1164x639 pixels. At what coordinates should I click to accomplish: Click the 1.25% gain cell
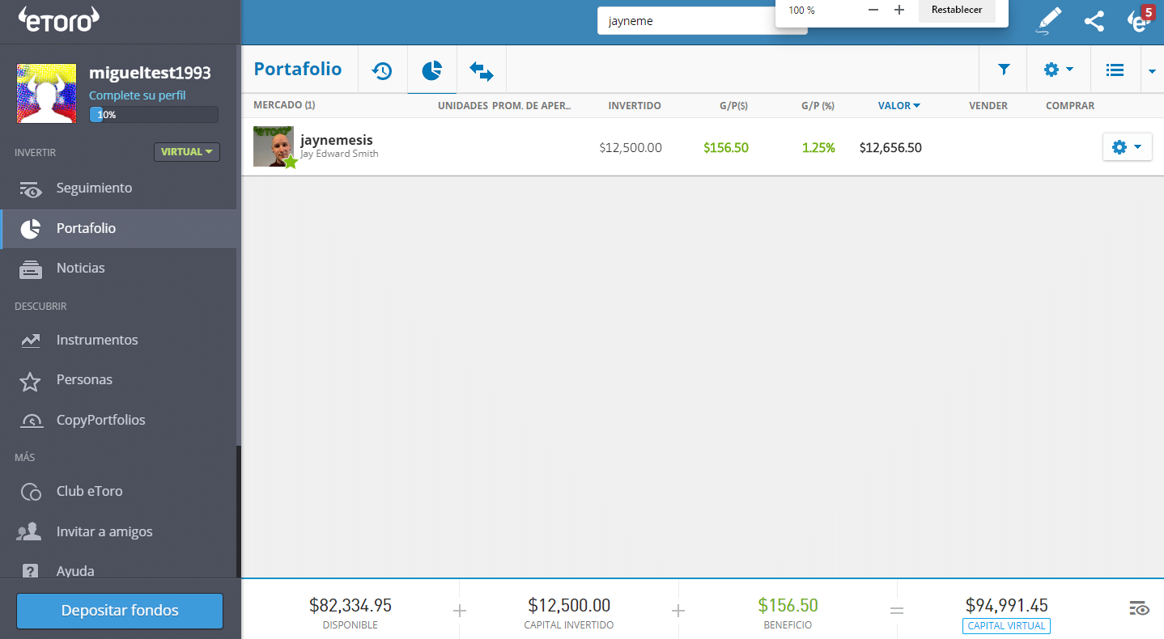click(818, 148)
